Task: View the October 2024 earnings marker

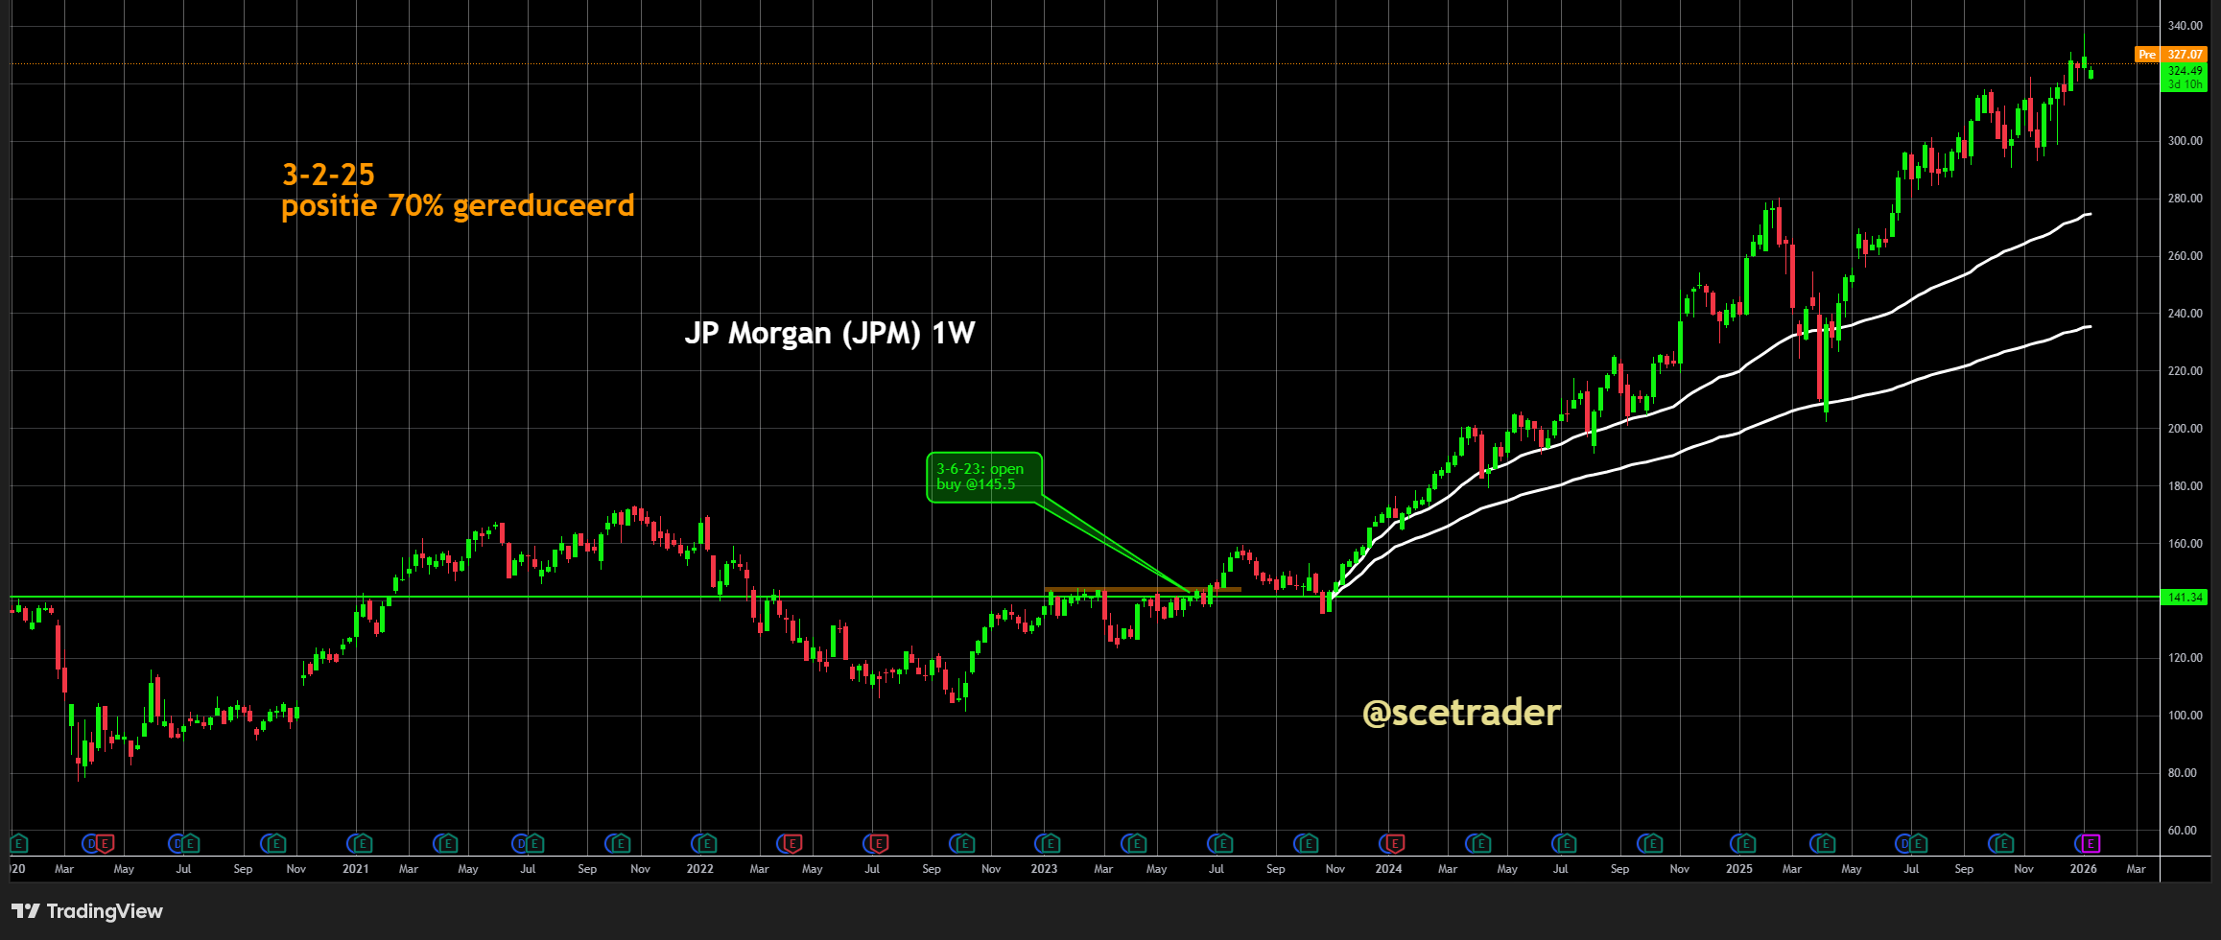Action: click(1652, 844)
